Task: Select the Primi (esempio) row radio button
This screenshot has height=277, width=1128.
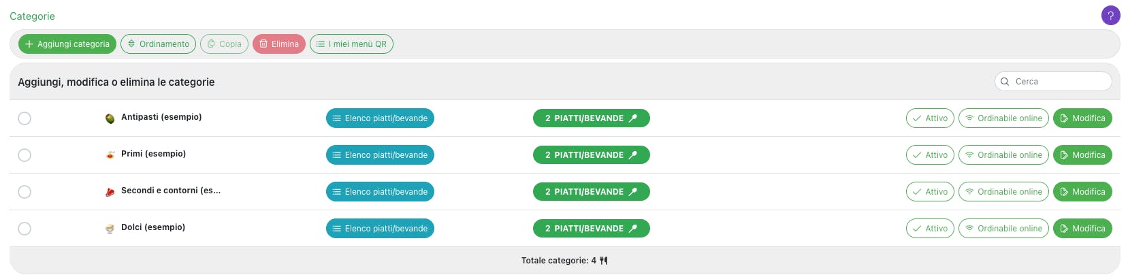Action: [25, 155]
